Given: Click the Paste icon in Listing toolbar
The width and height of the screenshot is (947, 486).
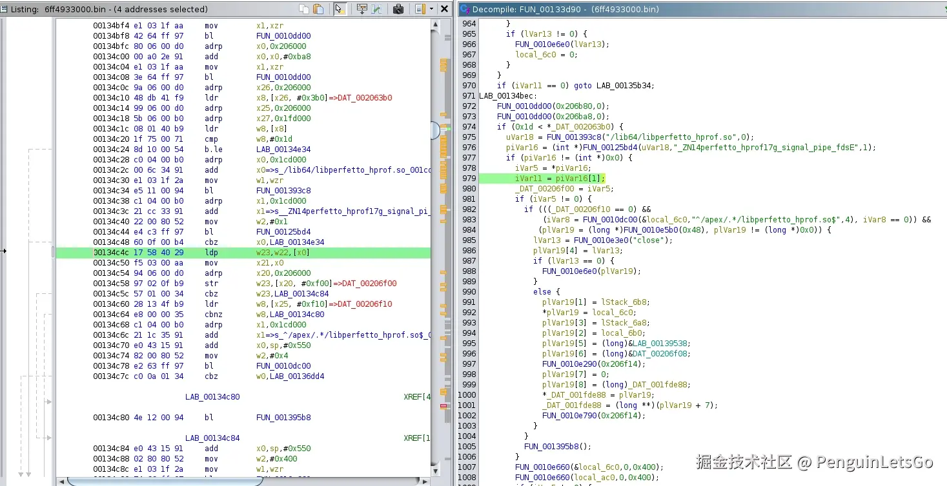Looking at the screenshot, I should (318, 9).
